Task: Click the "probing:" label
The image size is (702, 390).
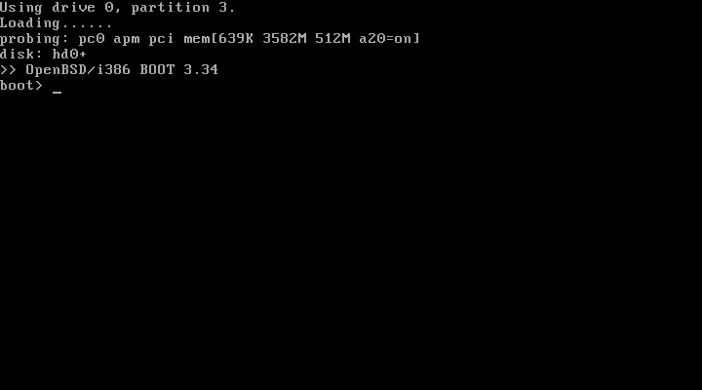Action: [34, 39]
